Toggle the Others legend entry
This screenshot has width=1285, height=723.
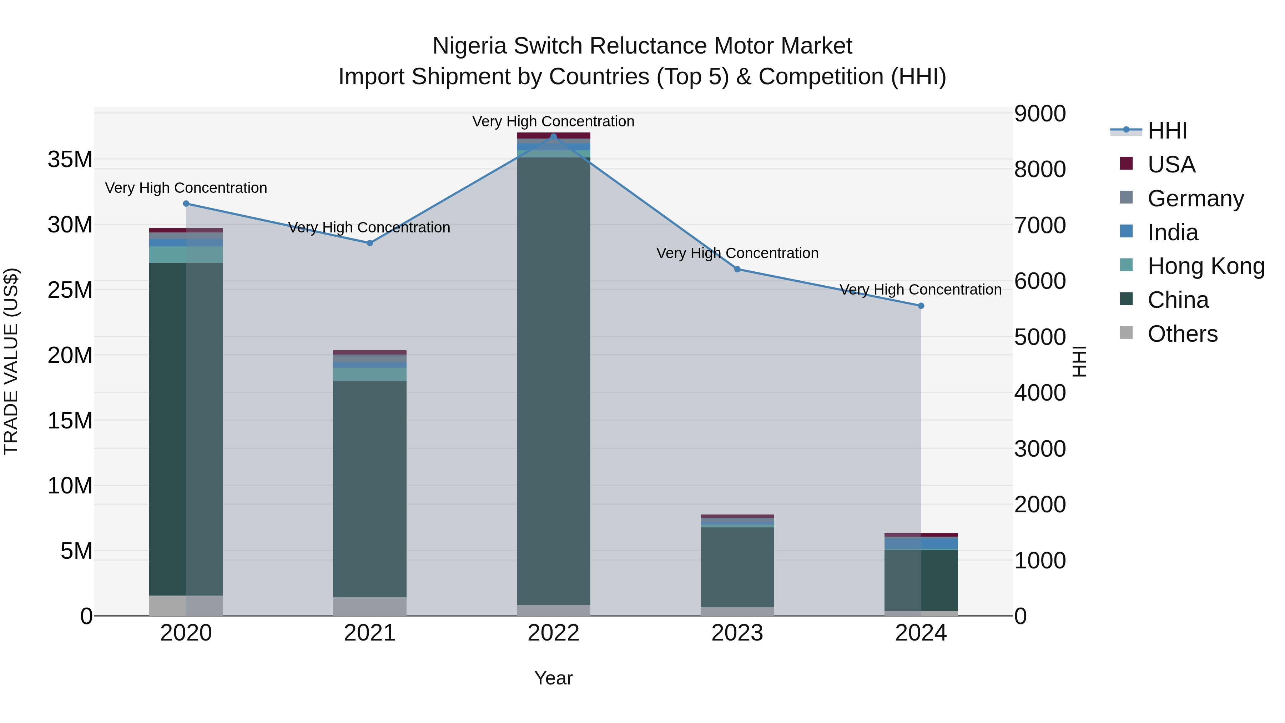pos(1168,334)
